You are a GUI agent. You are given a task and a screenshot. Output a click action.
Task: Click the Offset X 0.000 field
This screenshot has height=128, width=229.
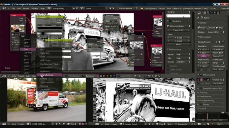179,38
